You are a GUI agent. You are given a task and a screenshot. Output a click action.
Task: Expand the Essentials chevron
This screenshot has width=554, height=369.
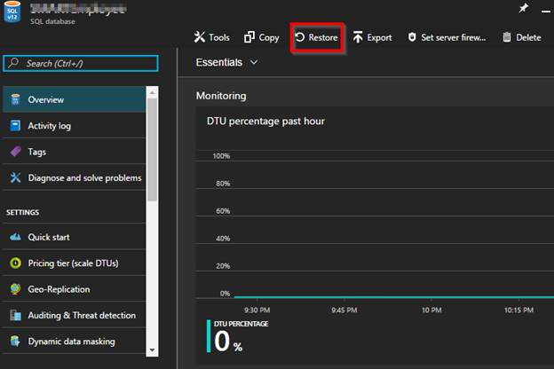coord(254,63)
